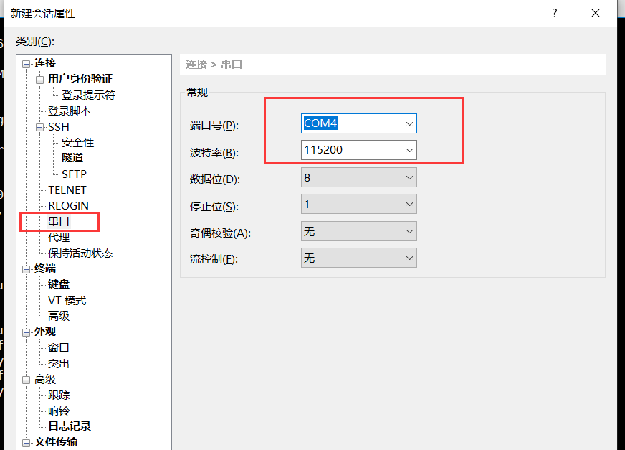Collapse the 用户身份验证 tree node
The width and height of the screenshot is (625, 450).
(40, 79)
